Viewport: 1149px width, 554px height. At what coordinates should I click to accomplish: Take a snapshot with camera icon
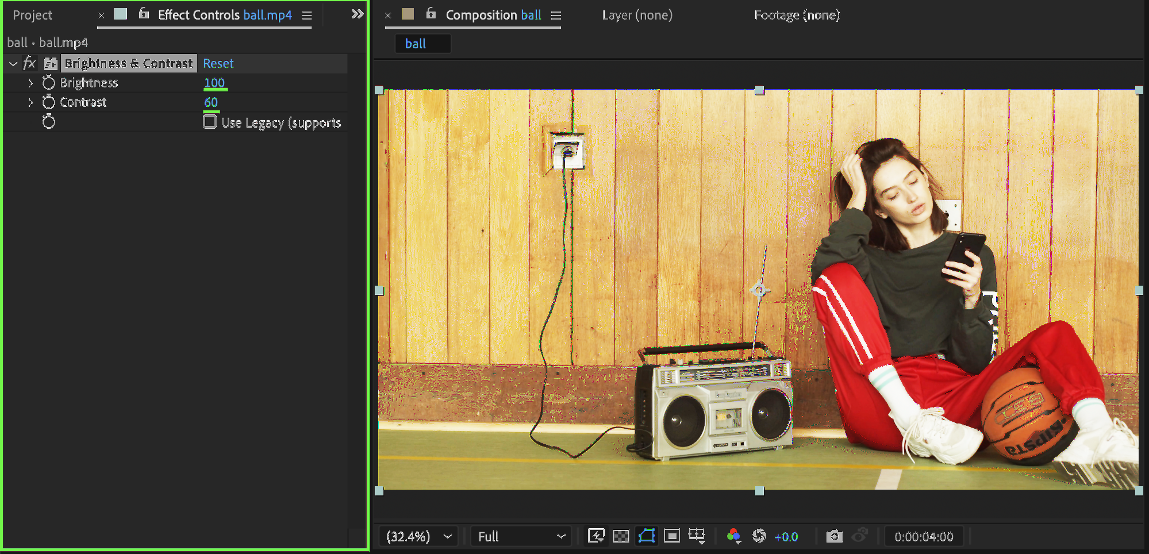(x=834, y=536)
